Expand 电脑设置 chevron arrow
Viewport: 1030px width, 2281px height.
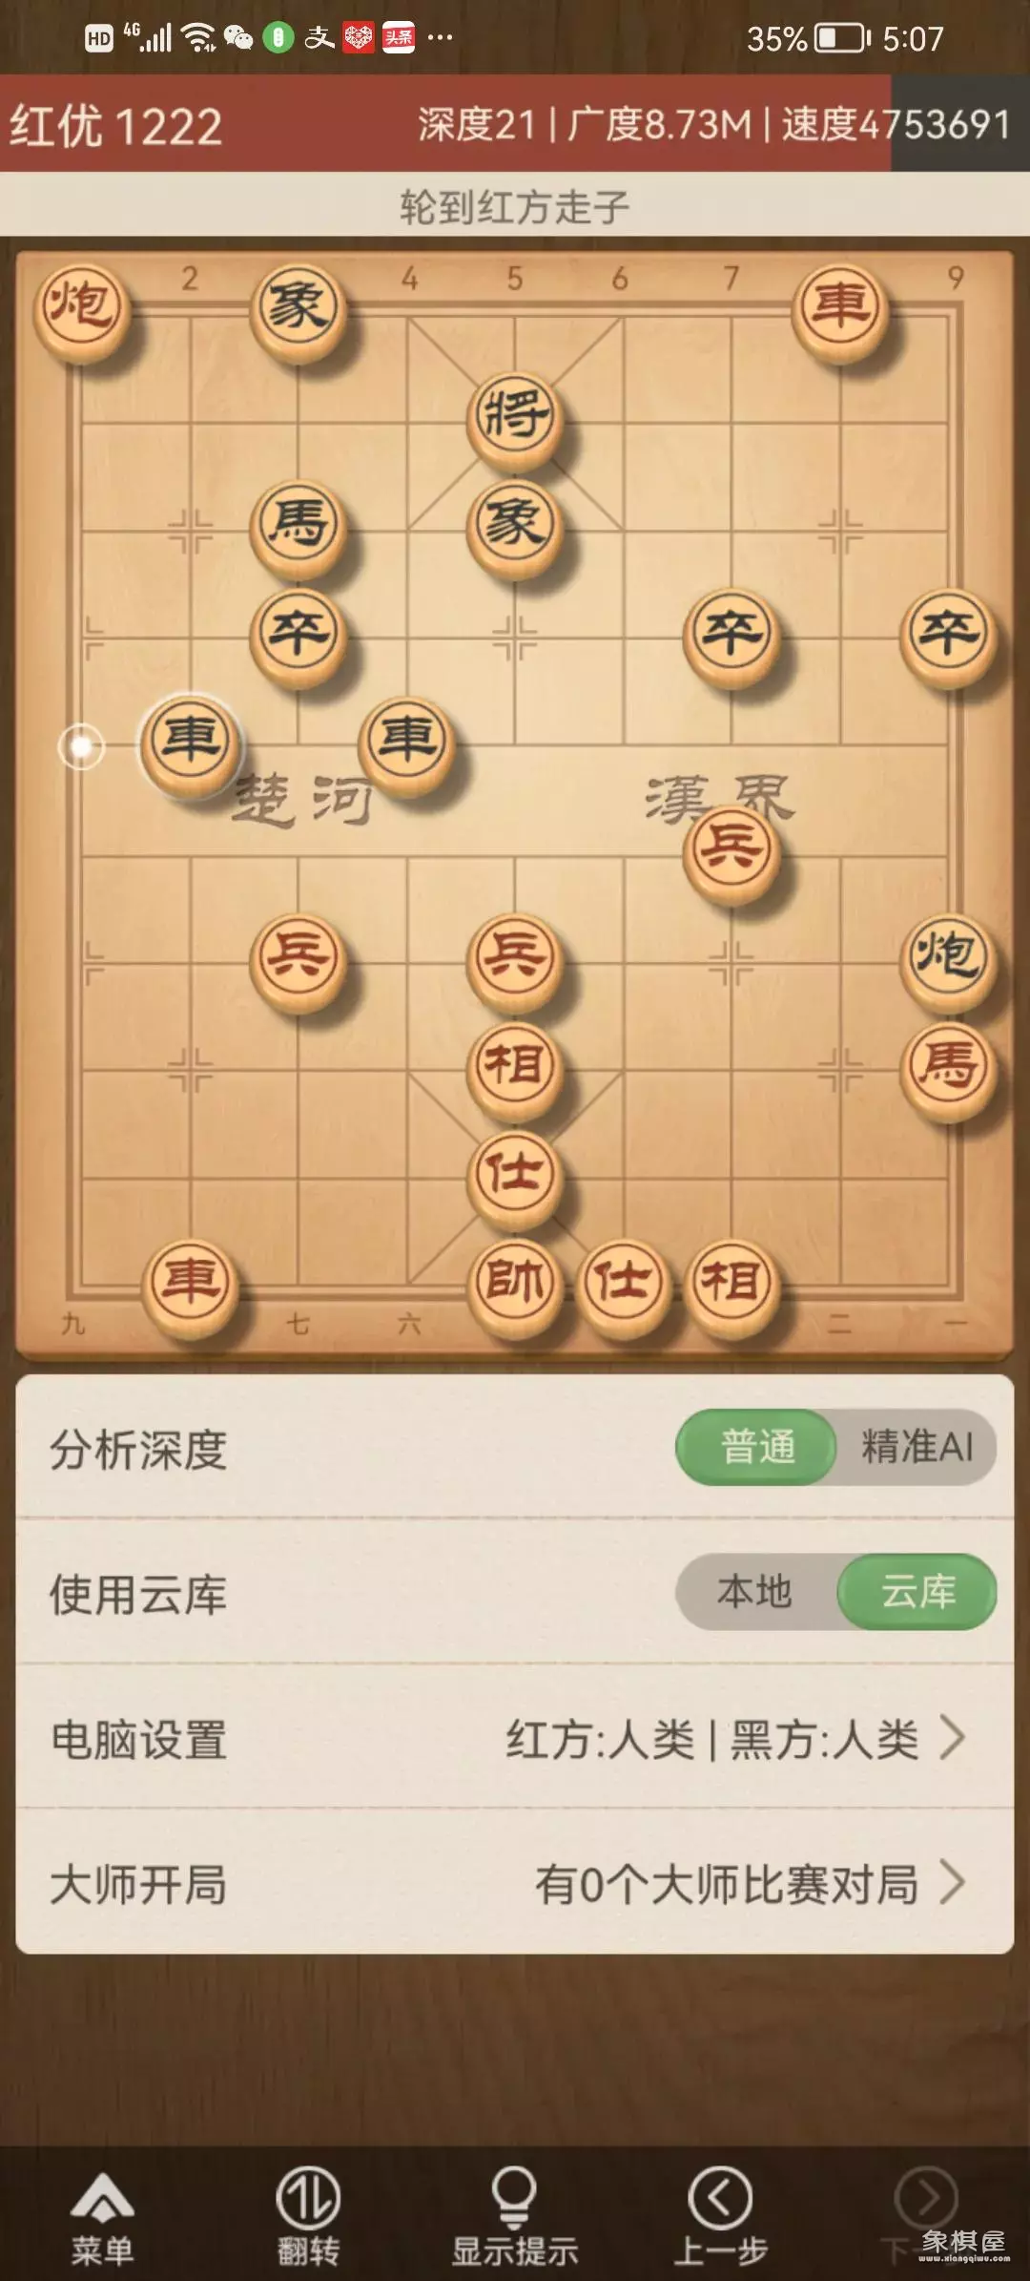[953, 1738]
